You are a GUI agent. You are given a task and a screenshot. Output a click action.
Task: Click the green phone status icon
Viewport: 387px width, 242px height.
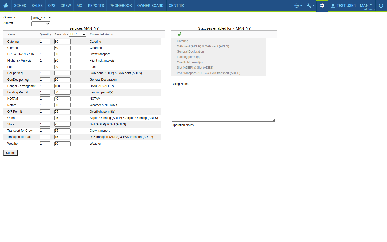(179, 34)
